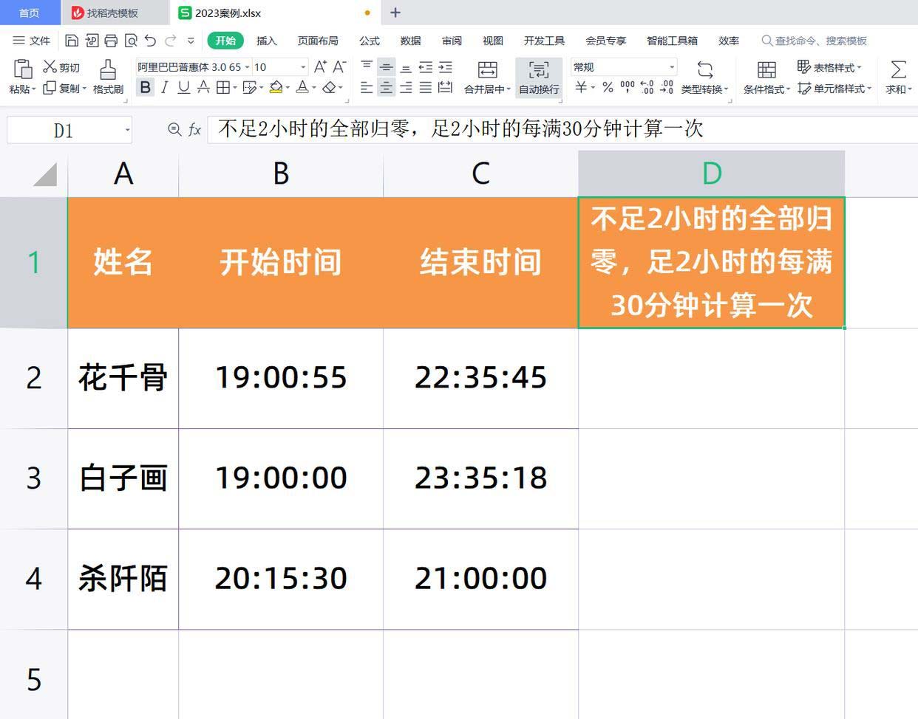Apply currency ¥ format
918x719 pixels.
(x=582, y=88)
